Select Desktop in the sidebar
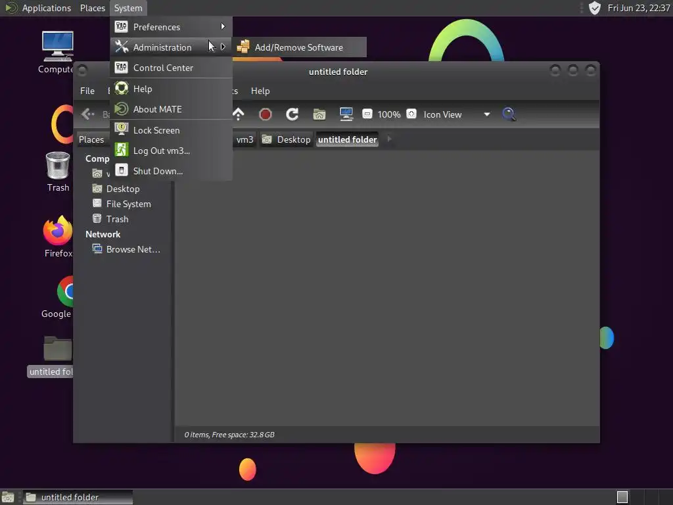The width and height of the screenshot is (673, 505). coord(123,189)
